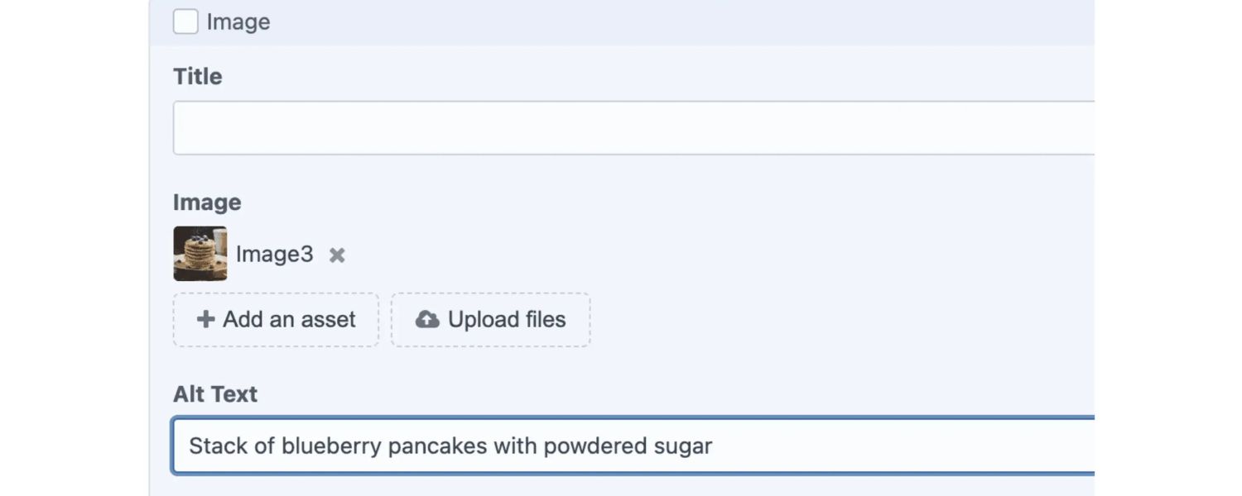Viewport: 1242px width, 496px height.
Task: Click the plus icon in Add an asset
Action: tap(205, 319)
